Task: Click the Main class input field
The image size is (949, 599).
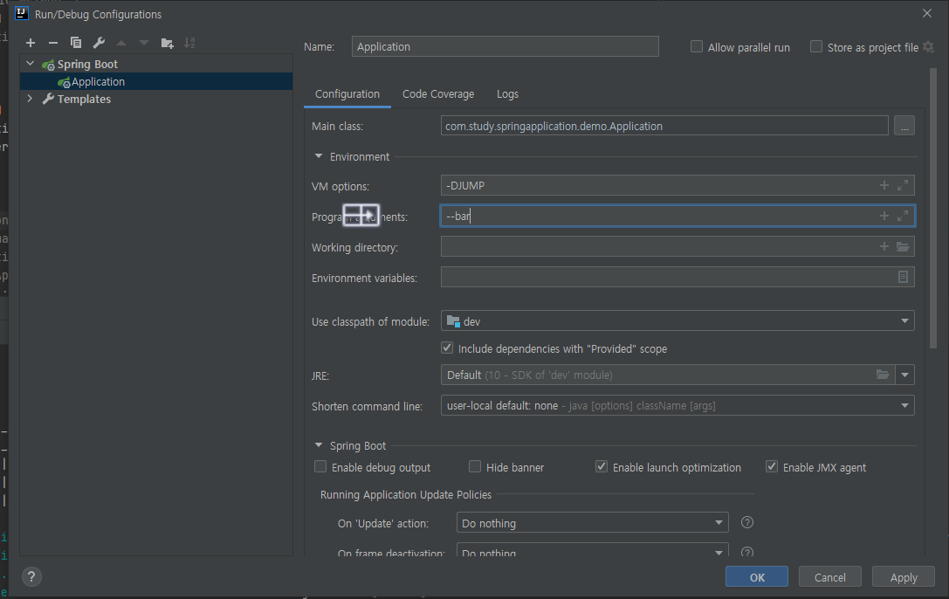Action: 664,126
